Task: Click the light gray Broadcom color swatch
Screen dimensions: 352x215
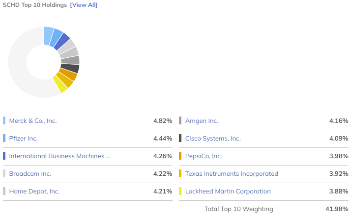Action: point(4,173)
